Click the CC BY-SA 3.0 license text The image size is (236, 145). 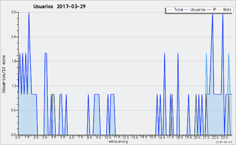coord(224,142)
